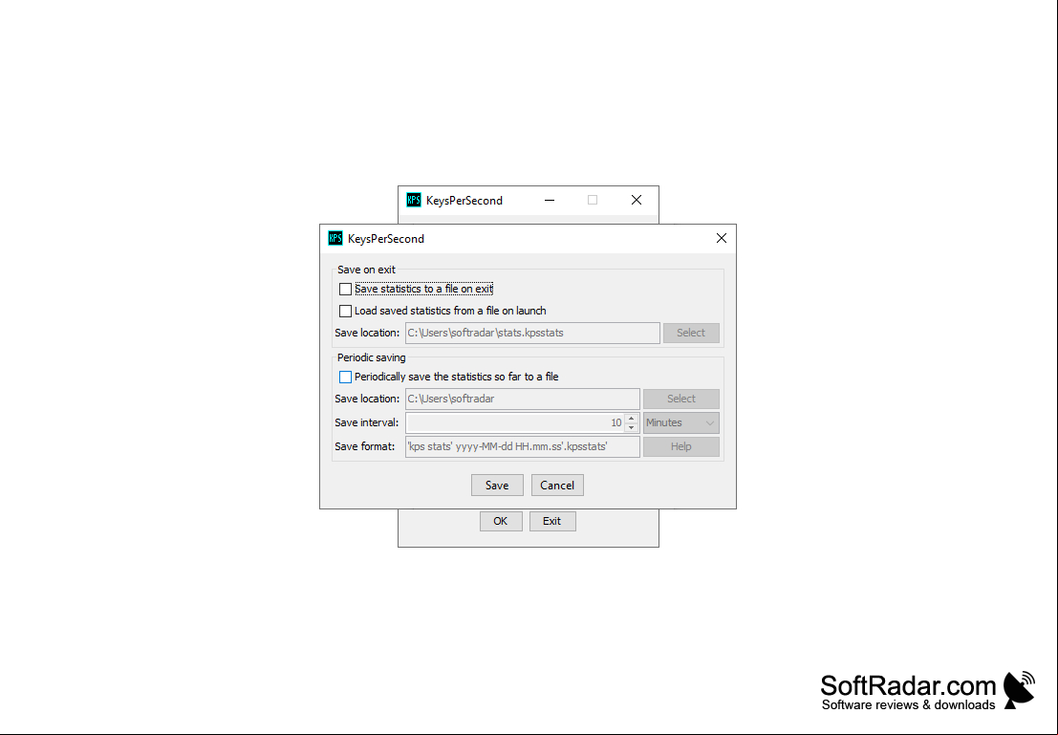Toggle Periodically save the statistics checkbox
The height and width of the screenshot is (735, 1058).
[x=345, y=377]
